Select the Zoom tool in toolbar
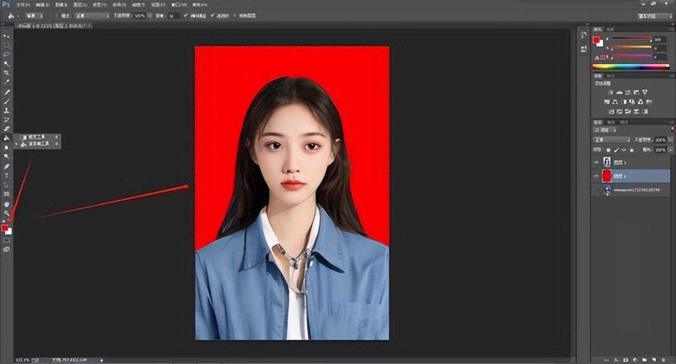This screenshot has width=676, height=364. click(x=7, y=213)
